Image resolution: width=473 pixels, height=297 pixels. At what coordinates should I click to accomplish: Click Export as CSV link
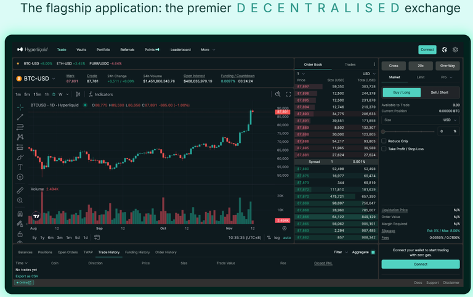[27, 276]
